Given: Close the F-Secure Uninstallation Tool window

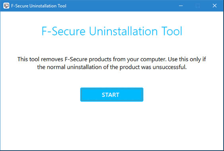Looking at the screenshot, I should pyautogui.click(x=214, y=6).
